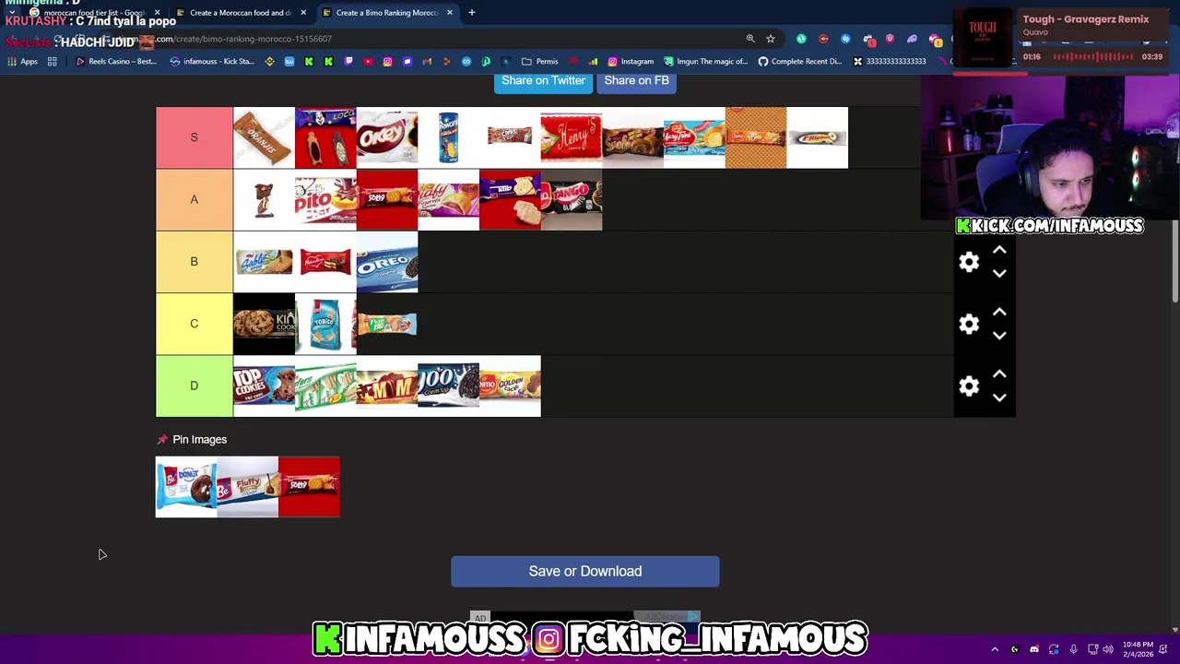Viewport: 1180px width, 664px height.
Task: Open settings gear for B tier row
Action: point(969,262)
